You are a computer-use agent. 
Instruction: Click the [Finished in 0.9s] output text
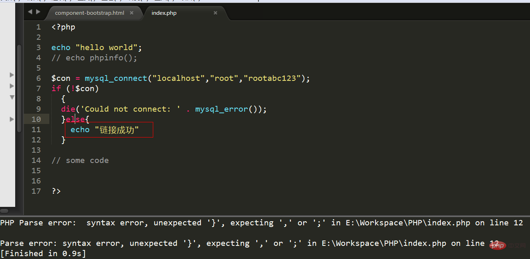point(43,254)
